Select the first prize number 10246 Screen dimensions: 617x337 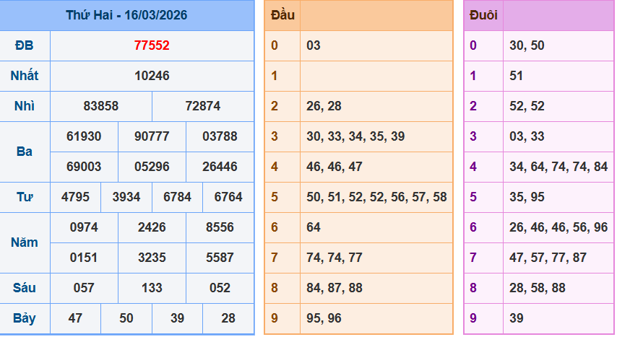[152, 76]
